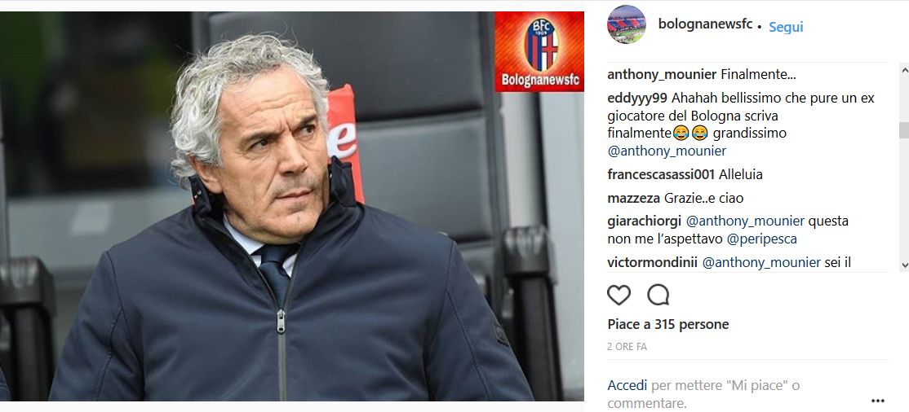The height and width of the screenshot is (412, 909).
Task: Open anthony_mounier commenter profile
Action: (x=662, y=75)
